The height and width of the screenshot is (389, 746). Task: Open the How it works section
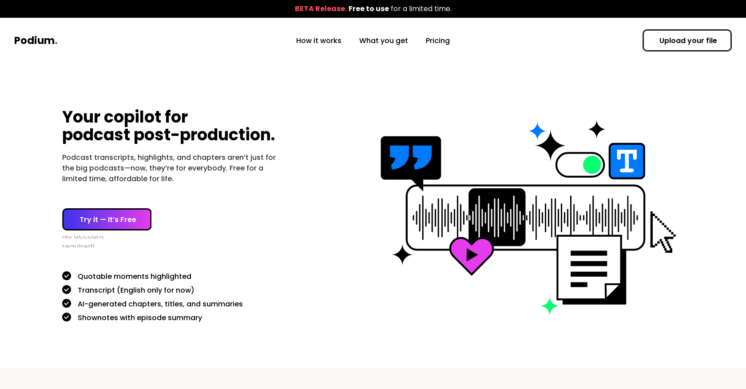pos(318,40)
